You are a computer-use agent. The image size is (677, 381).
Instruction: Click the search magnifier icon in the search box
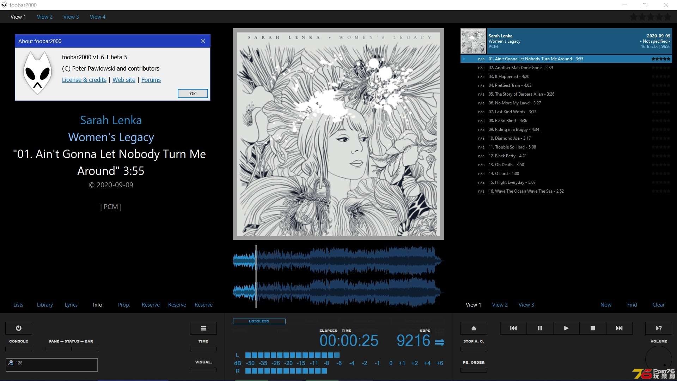(11, 363)
